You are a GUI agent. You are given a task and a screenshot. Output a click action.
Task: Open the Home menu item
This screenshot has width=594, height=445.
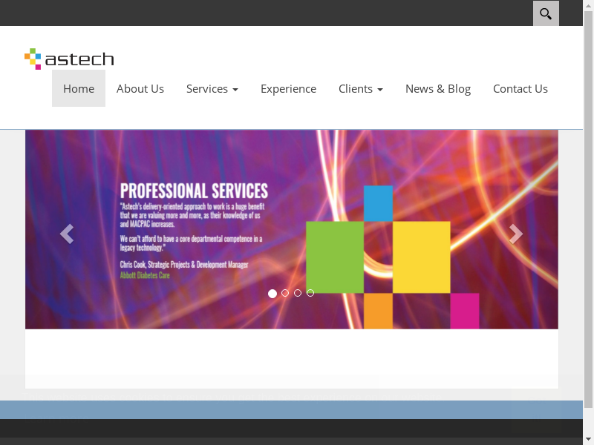pyautogui.click(x=79, y=89)
